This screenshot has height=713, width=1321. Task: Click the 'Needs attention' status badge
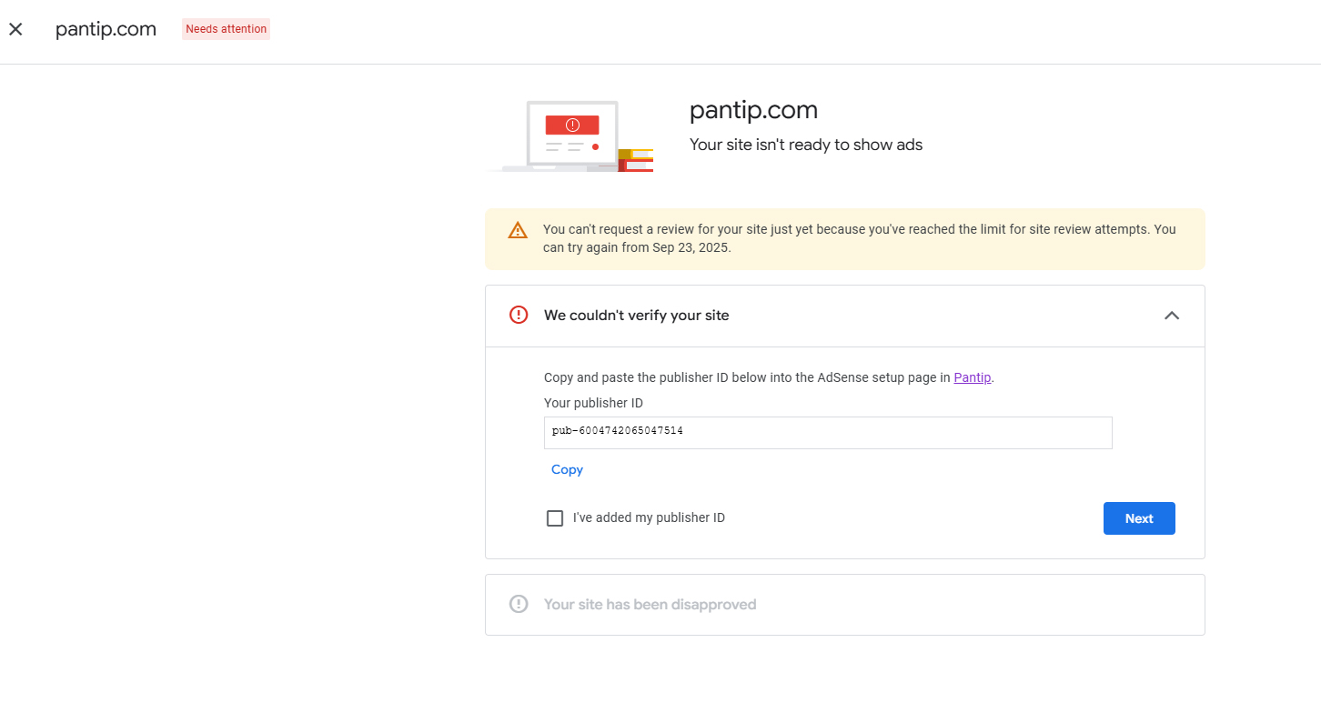point(226,29)
